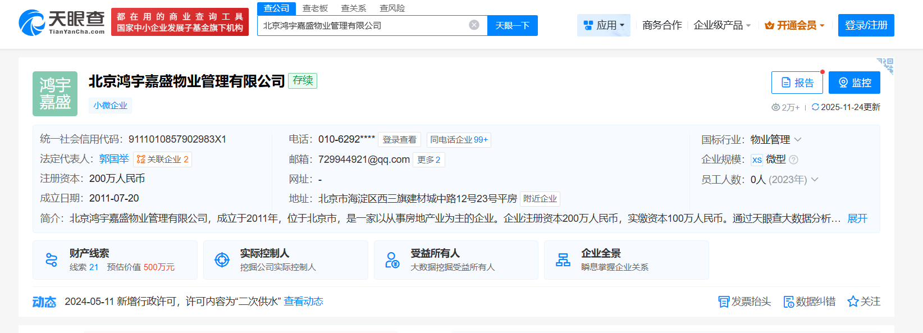Expand the 开通会员 dropdown arrow
This screenshot has height=333, width=923.
[x=822, y=26]
